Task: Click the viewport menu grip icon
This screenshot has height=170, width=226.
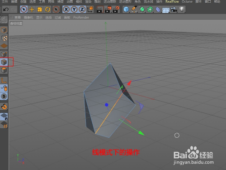Action: tap(11, 17)
